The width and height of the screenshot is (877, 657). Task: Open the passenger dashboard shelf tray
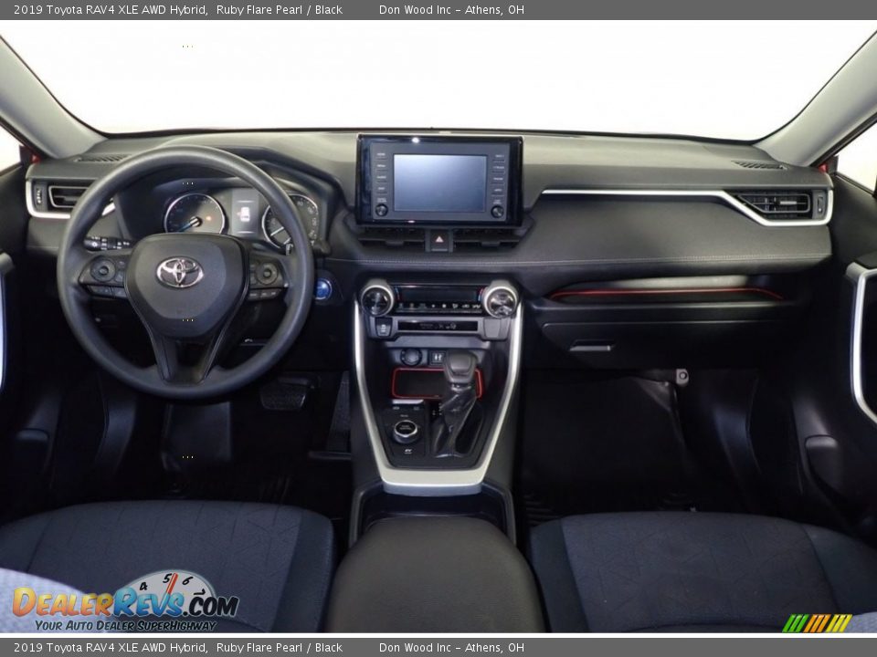(x=665, y=294)
